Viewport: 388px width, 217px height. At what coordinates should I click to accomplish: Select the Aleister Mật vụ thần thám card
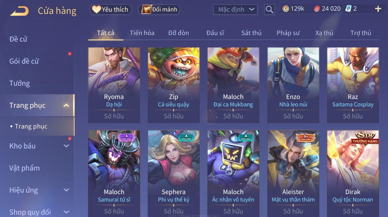click(293, 173)
